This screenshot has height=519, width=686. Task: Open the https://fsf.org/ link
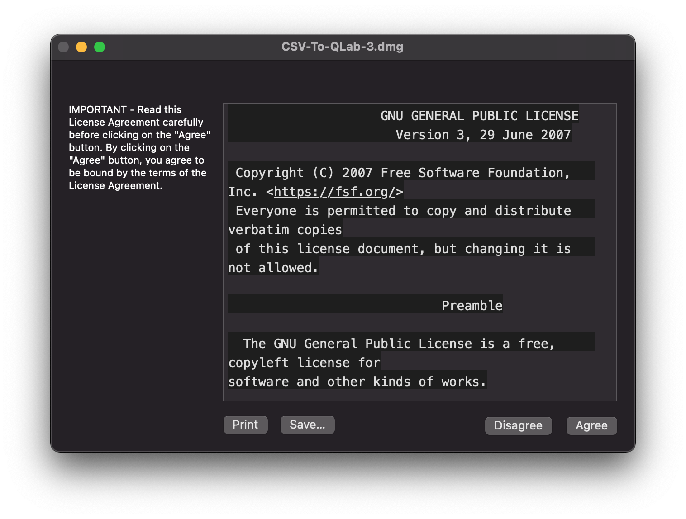tap(335, 192)
